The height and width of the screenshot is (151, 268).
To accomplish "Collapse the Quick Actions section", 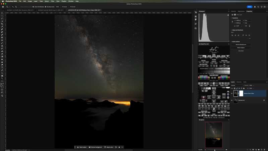I will click(231, 41).
